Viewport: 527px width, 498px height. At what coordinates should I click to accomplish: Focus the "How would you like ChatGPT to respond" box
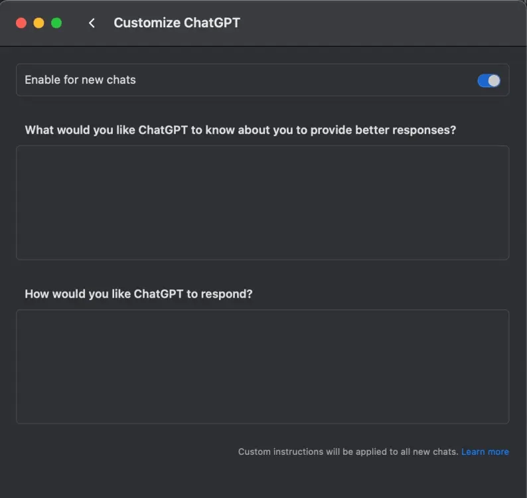262,367
